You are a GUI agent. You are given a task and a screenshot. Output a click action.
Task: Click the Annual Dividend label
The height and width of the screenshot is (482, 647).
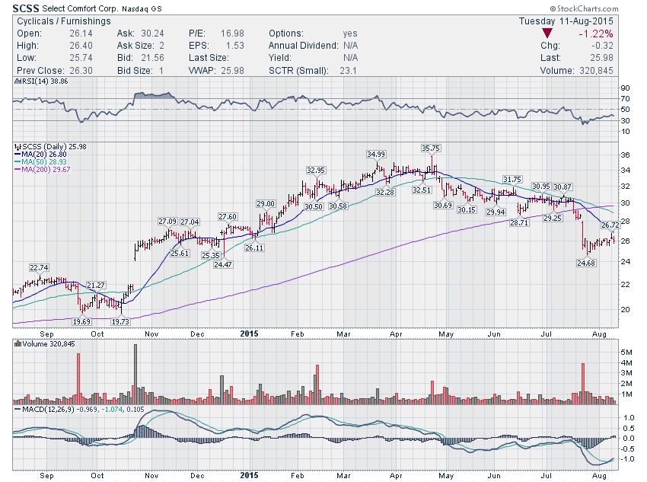(x=303, y=46)
